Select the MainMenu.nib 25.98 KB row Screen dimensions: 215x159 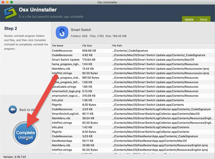coord(133,145)
